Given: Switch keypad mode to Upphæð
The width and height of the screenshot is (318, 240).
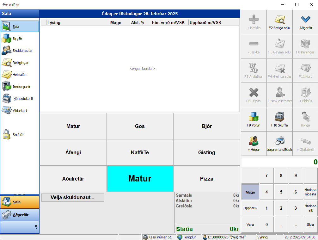Looking at the screenshot, I should [x=250, y=208].
